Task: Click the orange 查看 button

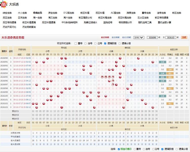Action: (184, 37)
